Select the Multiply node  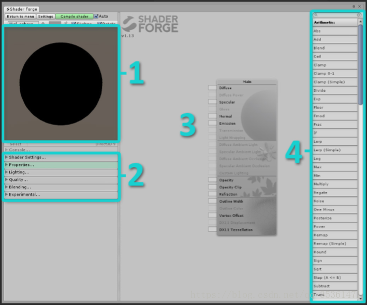[x=335, y=184]
